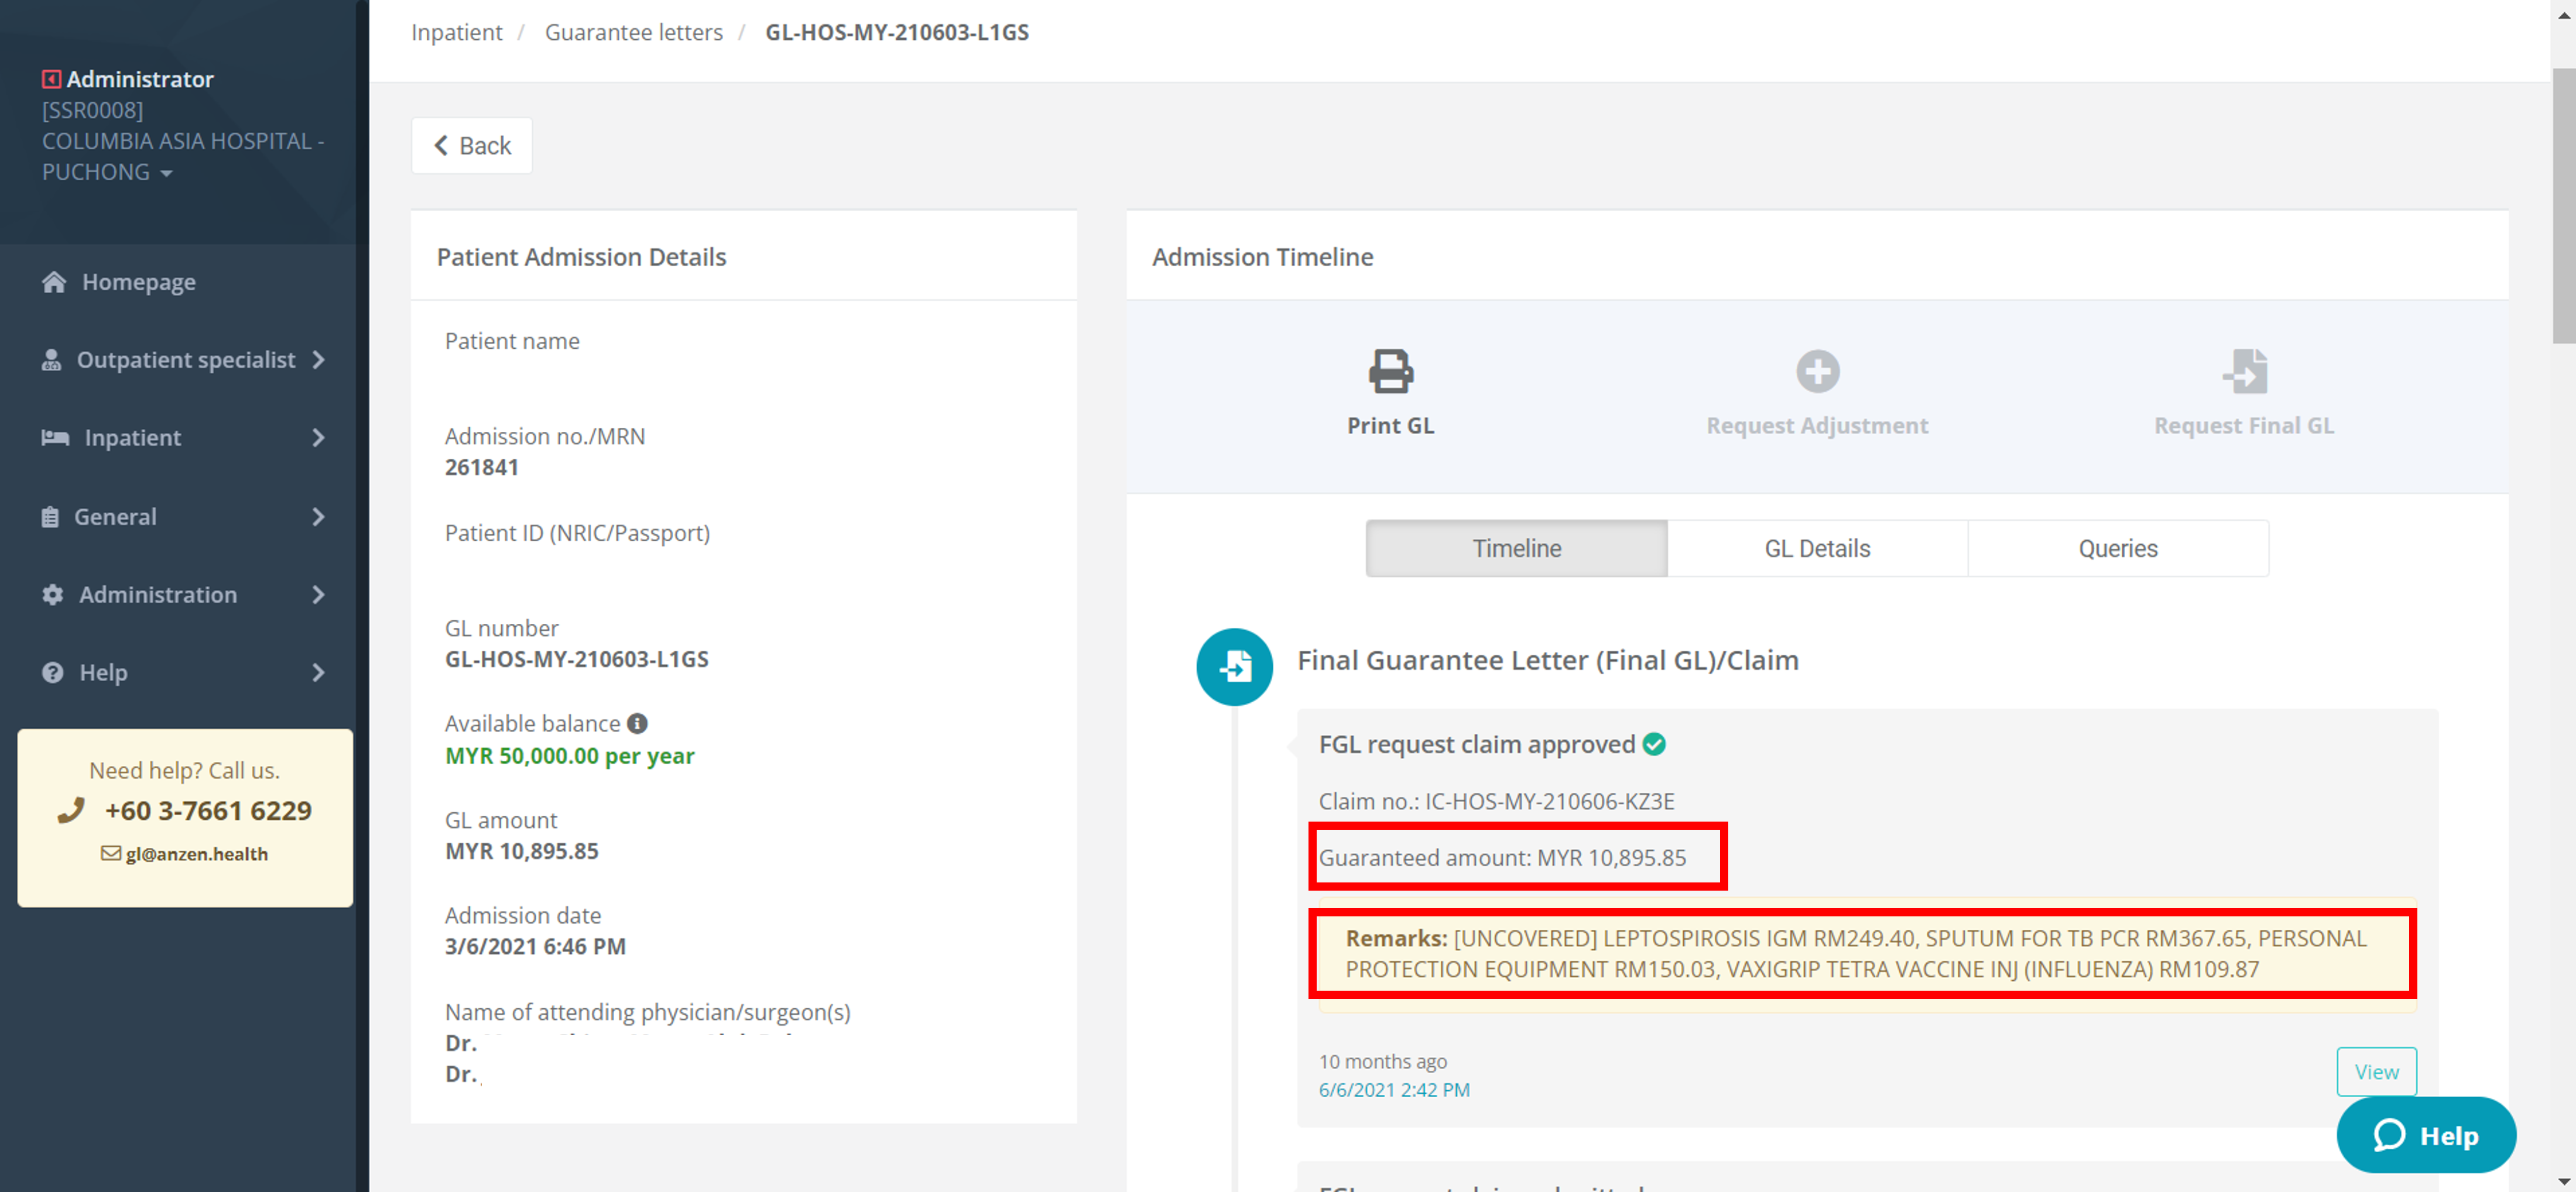Expand the Administration menu chevron
This screenshot has height=1192, width=2576.
318,595
